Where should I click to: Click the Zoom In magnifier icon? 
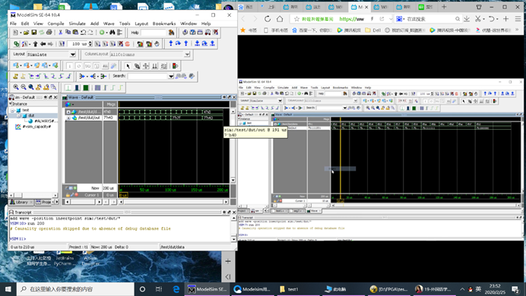16,87
